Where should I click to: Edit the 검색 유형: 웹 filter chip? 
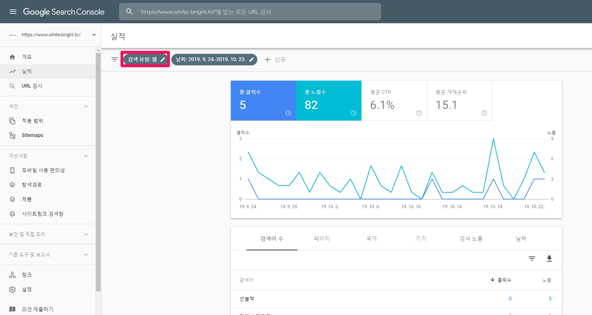pos(145,59)
